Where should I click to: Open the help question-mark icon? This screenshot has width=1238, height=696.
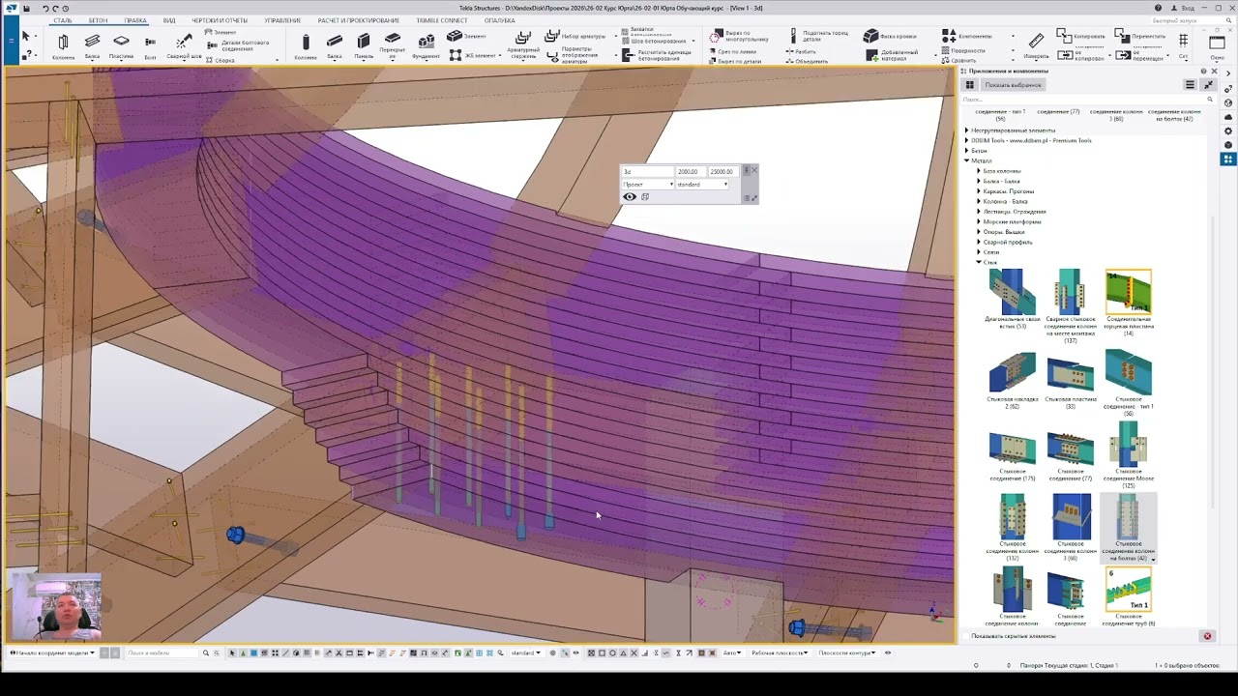tap(1159, 8)
